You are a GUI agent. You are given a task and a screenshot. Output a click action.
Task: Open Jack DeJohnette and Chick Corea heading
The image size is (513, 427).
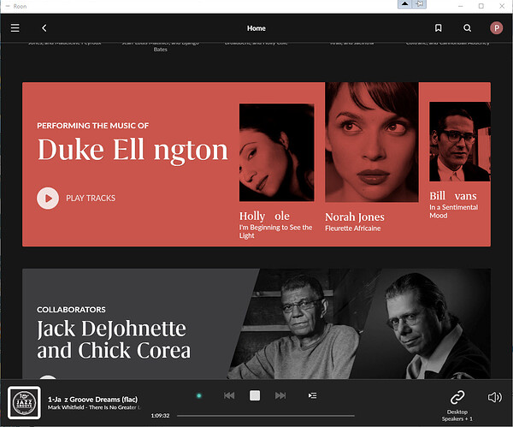(114, 339)
